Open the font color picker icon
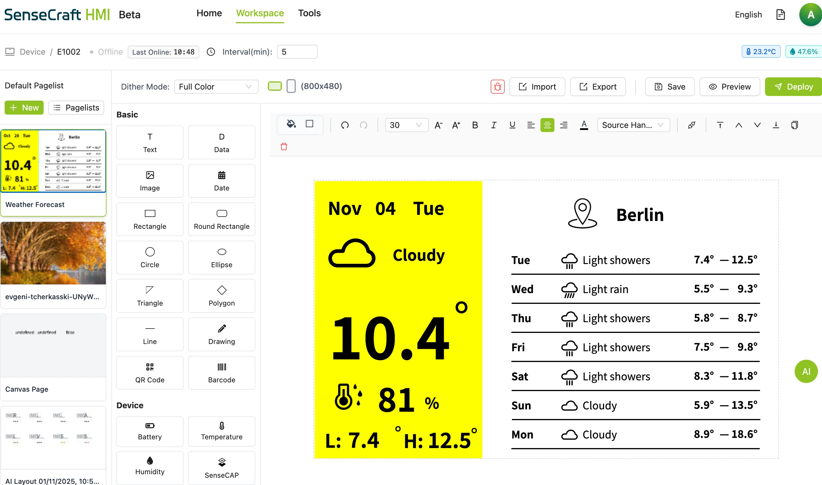Viewport: 822px width, 485px height. pyautogui.click(x=584, y=125)
